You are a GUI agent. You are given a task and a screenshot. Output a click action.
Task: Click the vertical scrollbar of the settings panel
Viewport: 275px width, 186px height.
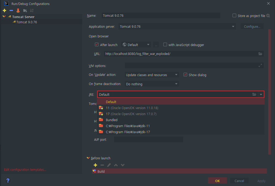coord(269,92)
